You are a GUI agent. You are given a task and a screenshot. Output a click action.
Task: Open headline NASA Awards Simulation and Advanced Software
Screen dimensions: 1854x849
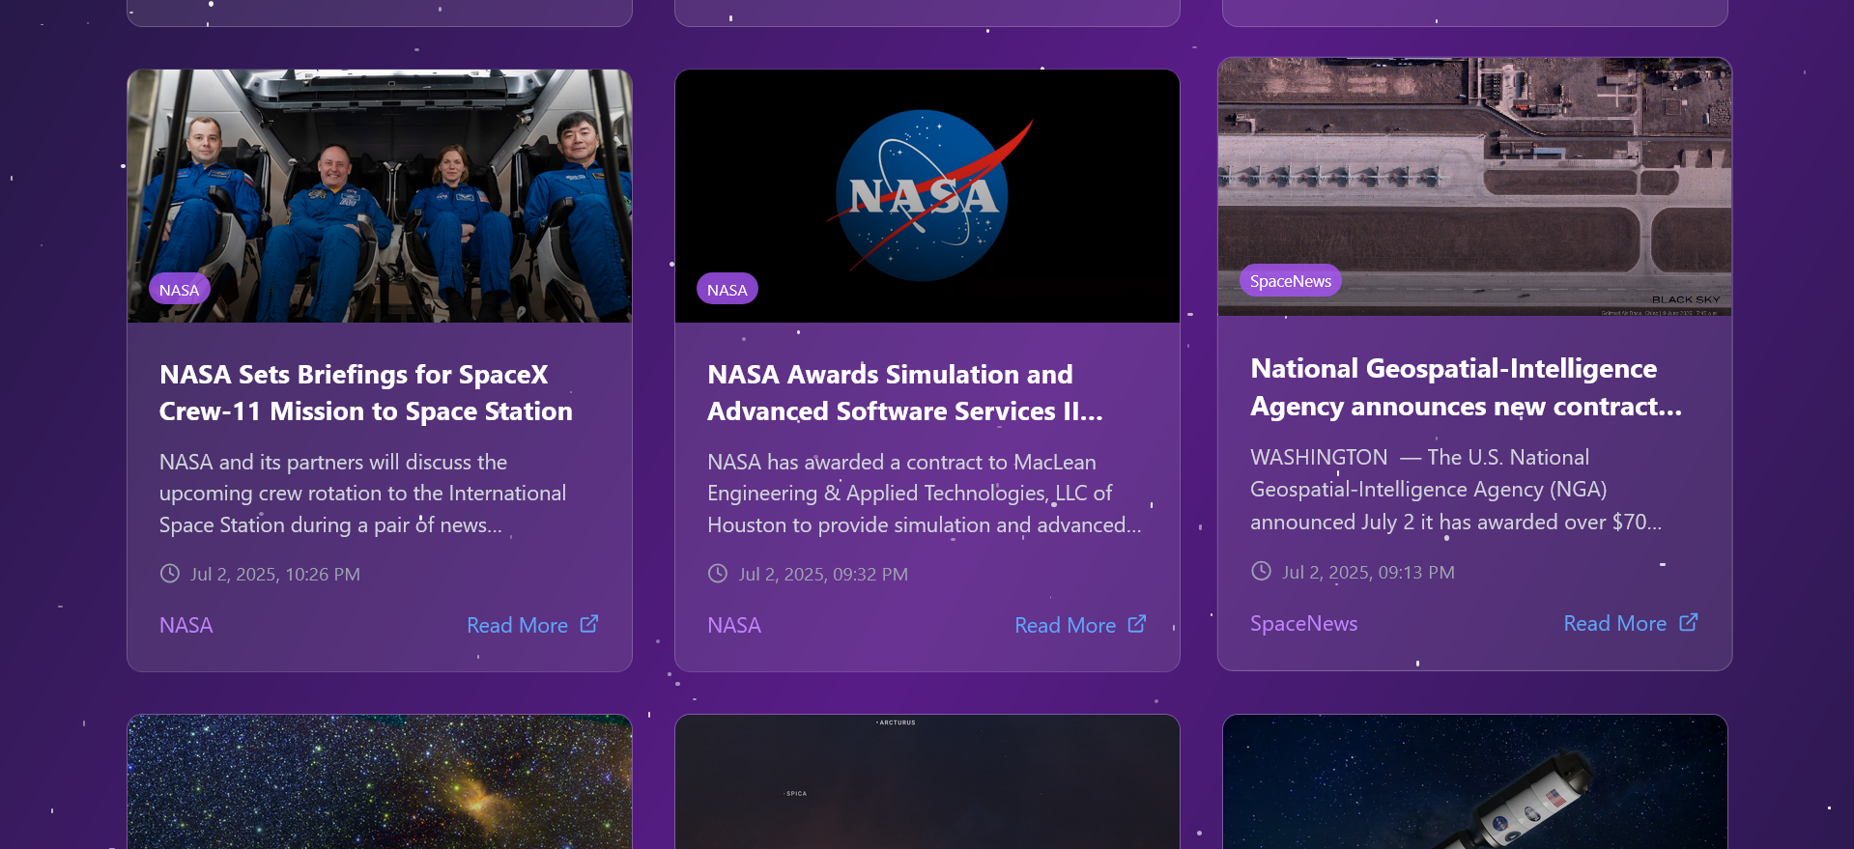pos(905,392)
